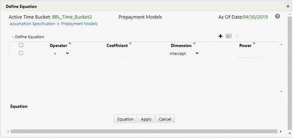293x138 pixels.
Task: Click the Coefficient input field
Action: [x=120, y=54]
